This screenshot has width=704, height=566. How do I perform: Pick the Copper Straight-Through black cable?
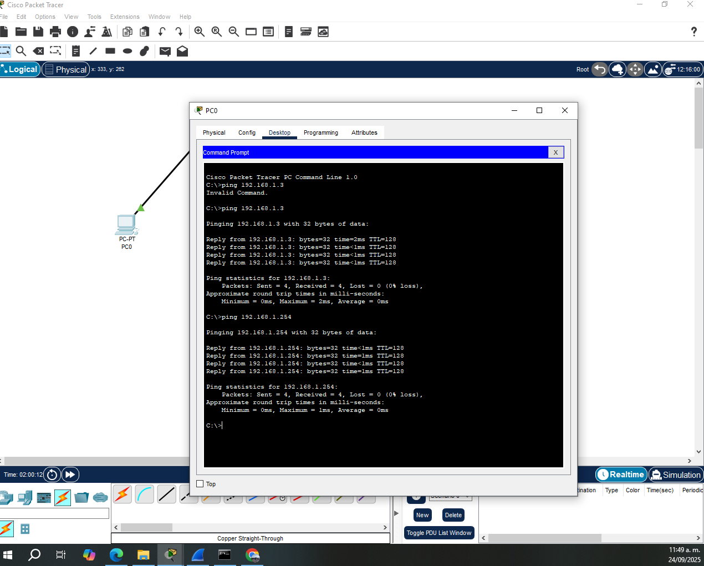click(x=167, y=494)
